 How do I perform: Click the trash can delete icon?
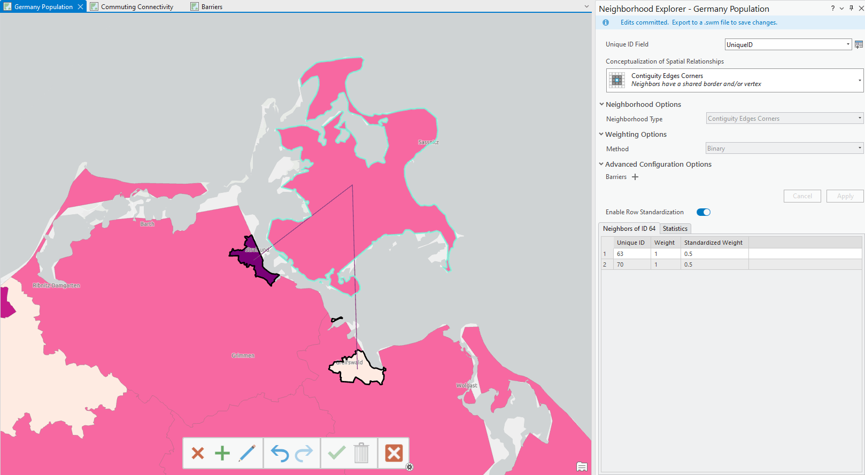(x=361, y=453)
